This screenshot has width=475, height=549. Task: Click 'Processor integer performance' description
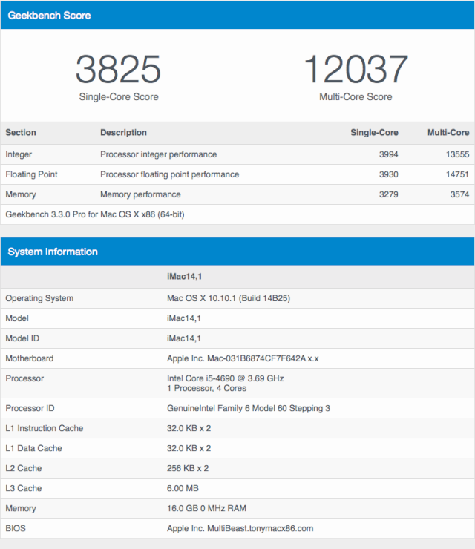point(158,154)
